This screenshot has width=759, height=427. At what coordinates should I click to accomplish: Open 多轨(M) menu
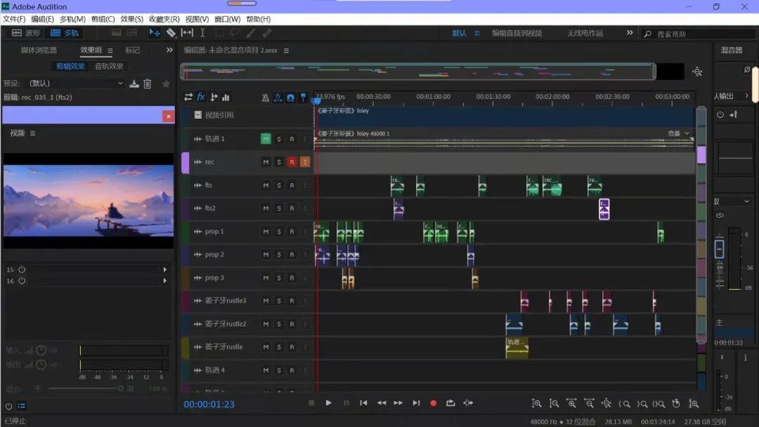point(72,19)
